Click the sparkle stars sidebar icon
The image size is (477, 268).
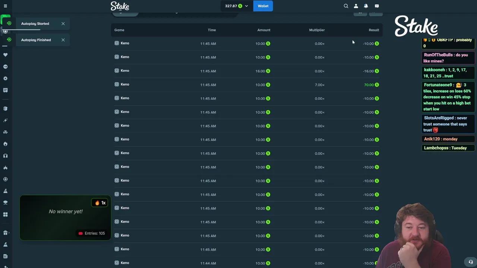5,120
